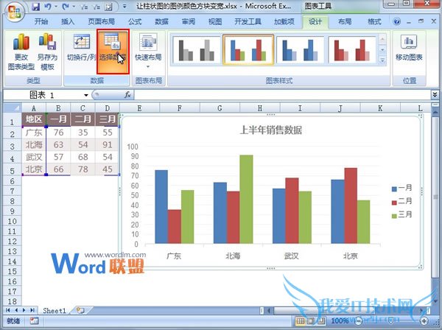The width and height of the screenshot is (442, 330).
Task: Select the blue 广东 bar
Action: coord(161,206)
